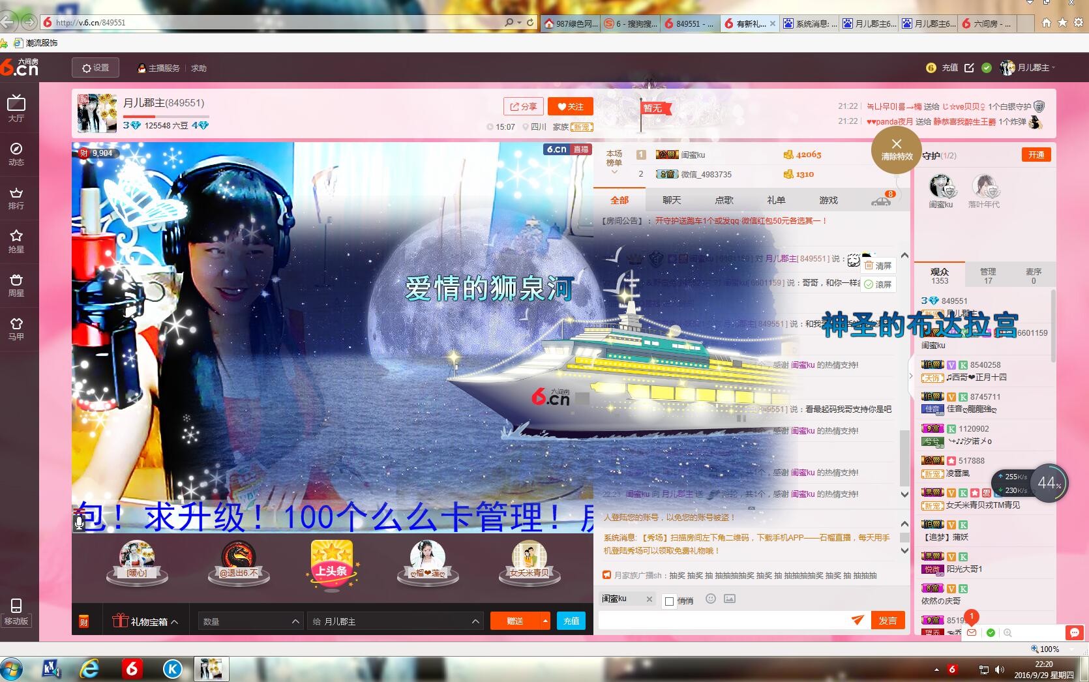Open the 周星 weekly star icon
Image resolution: width=1089 pixels, height=682 pixels.
(x=16, y=285)
